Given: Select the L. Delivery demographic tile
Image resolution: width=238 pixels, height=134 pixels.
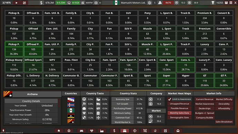Looking at the screenshot, I should pos(33,80).
